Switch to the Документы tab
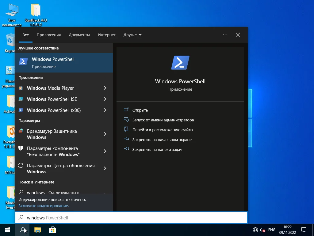 [79, 35]
